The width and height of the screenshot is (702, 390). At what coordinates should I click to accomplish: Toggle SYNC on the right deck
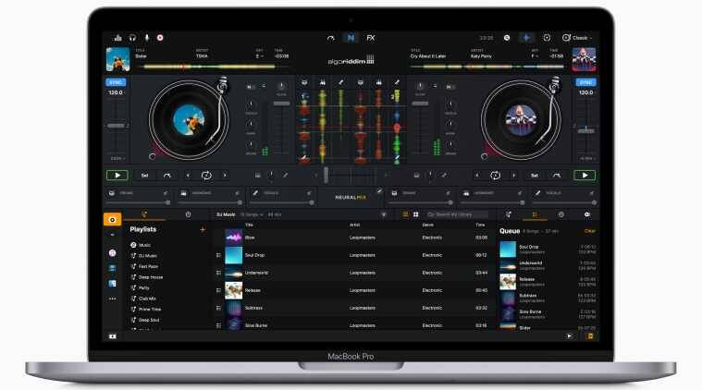pos(585,82)
